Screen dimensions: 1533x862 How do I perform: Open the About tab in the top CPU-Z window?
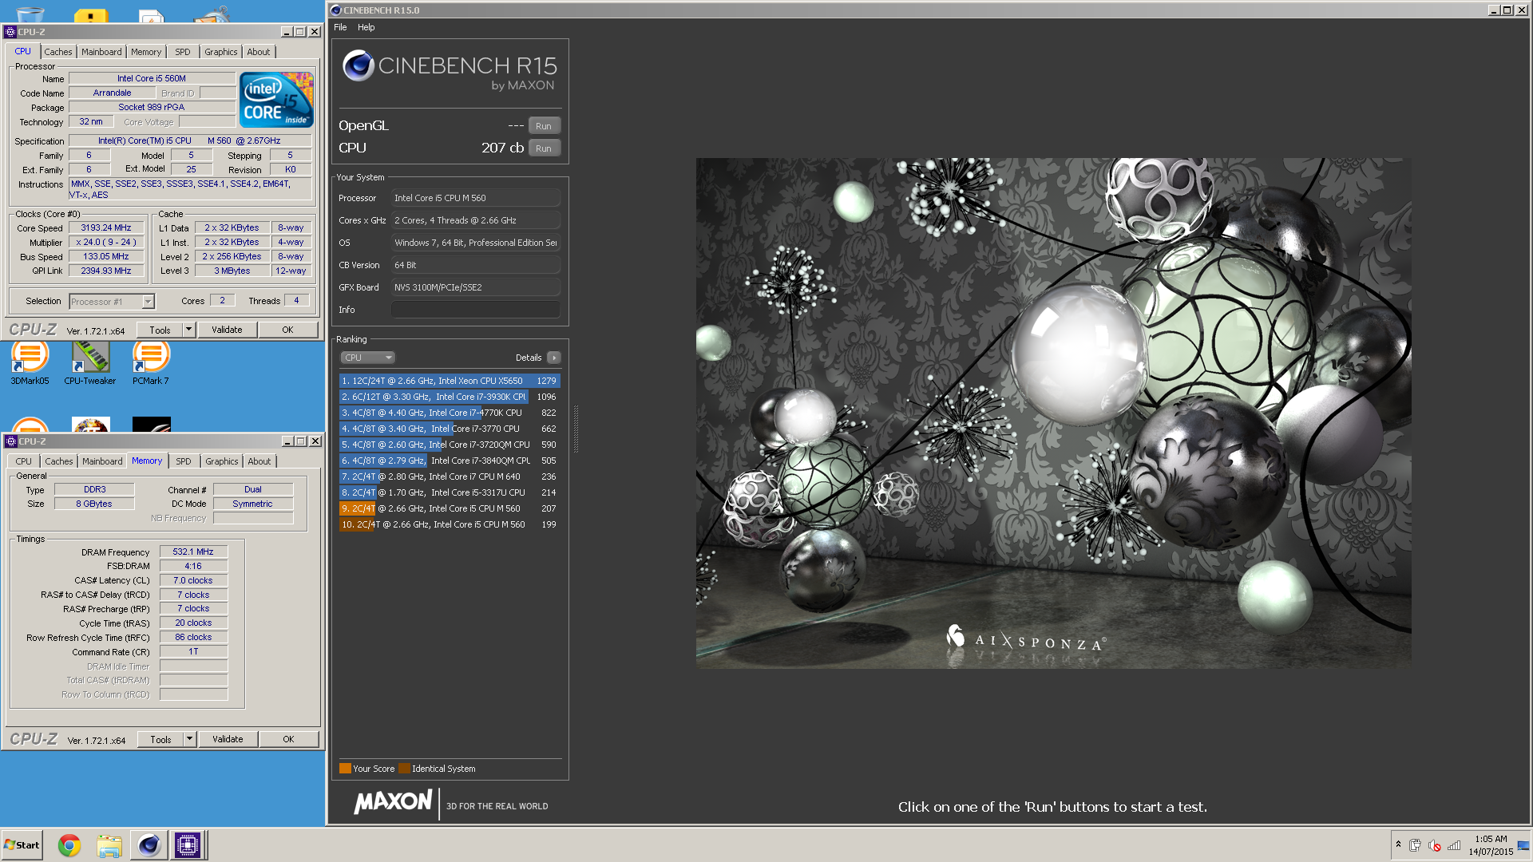258,52
